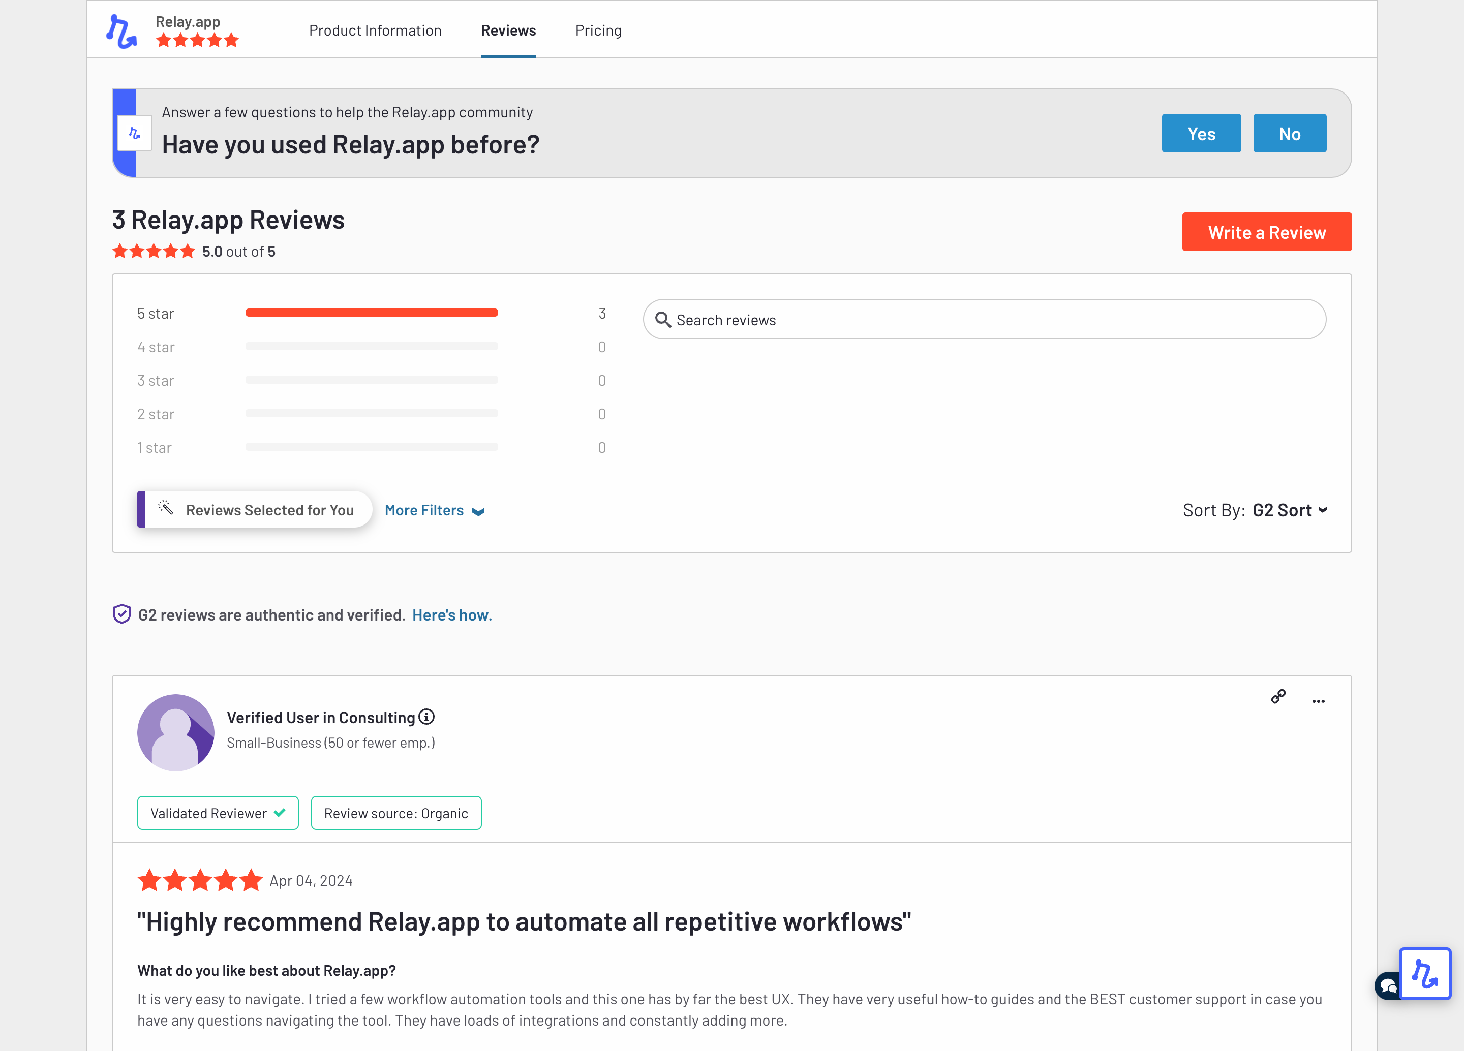The width and height of the screenshot is (1464, 1051).
Task: Go to the Pricing tab
Action: pyautogui.click(x=598, y=30)
